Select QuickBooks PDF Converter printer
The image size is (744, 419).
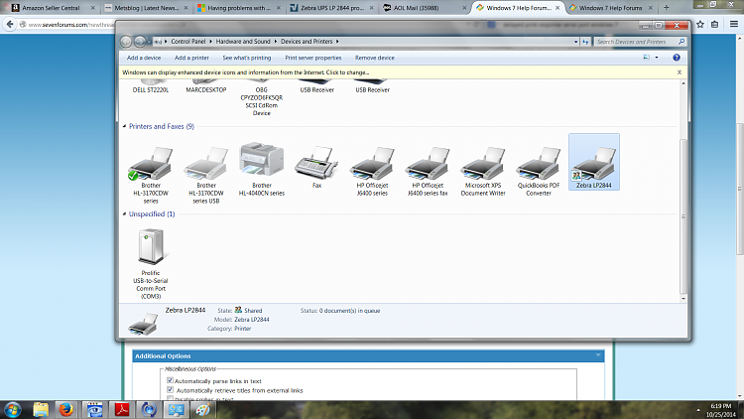point(539,171)
